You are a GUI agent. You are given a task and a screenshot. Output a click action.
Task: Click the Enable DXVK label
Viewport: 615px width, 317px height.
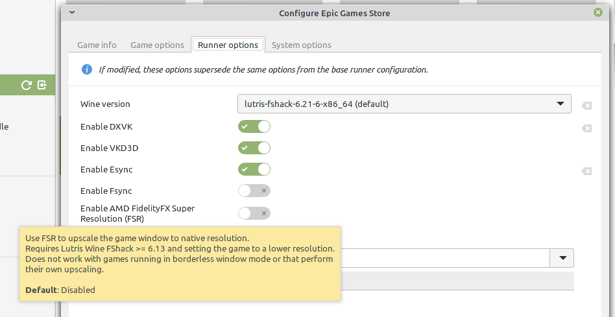coord(106,126)
